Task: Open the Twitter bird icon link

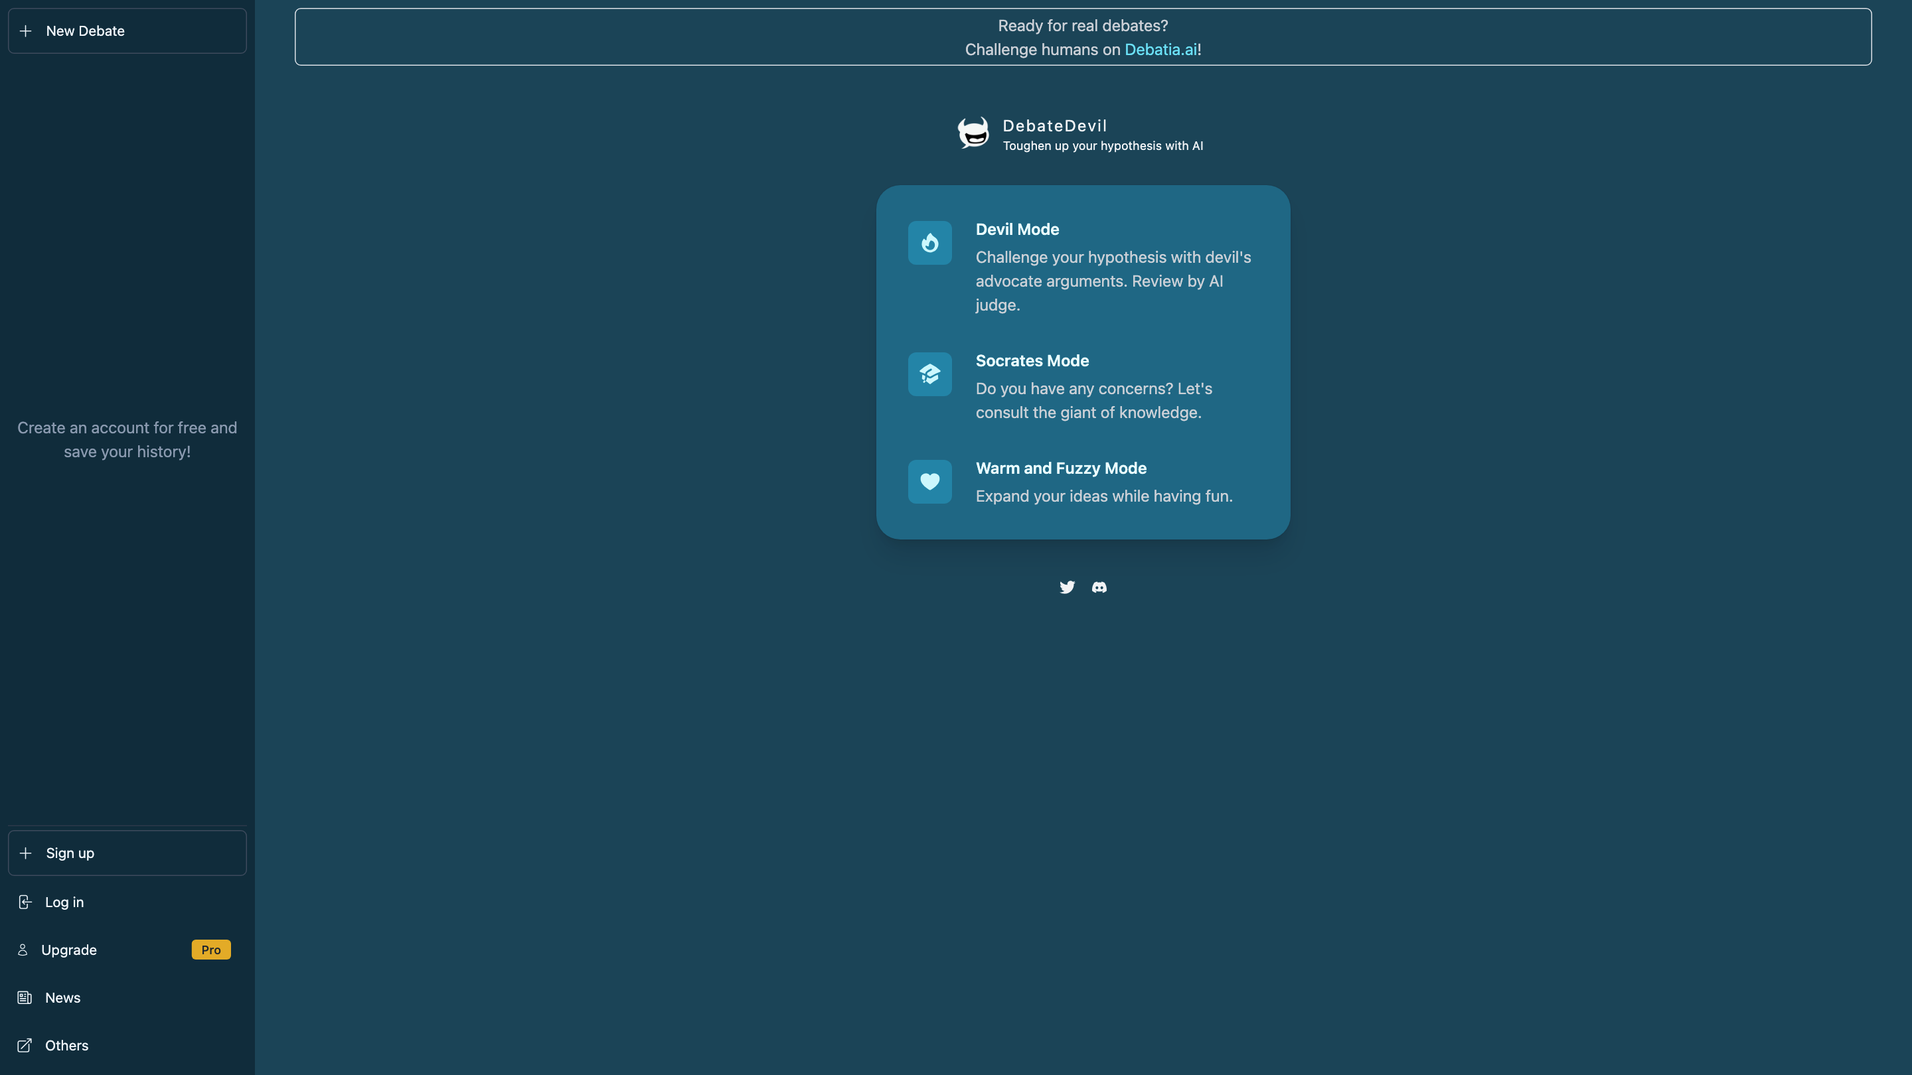Action: pyautogui.click(x=1067, y=587)
